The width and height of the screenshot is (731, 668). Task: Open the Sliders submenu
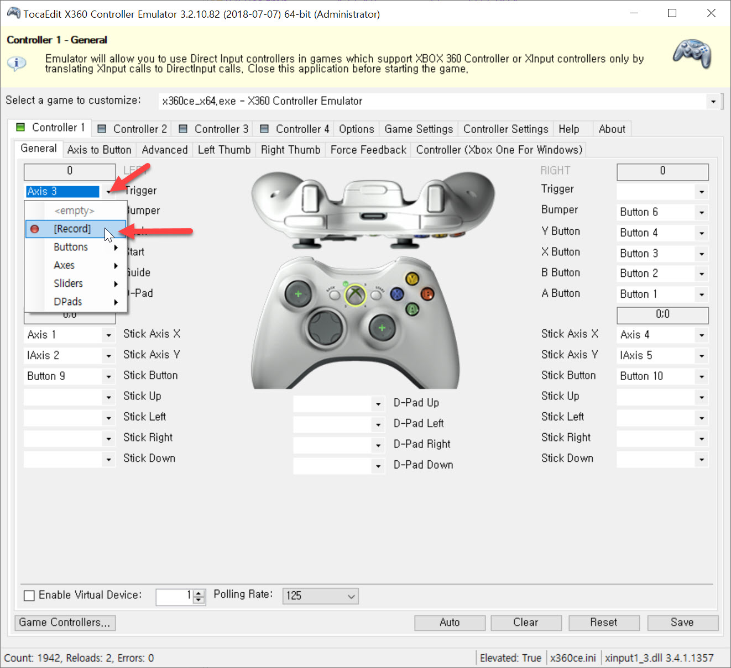tap(76, 283)
